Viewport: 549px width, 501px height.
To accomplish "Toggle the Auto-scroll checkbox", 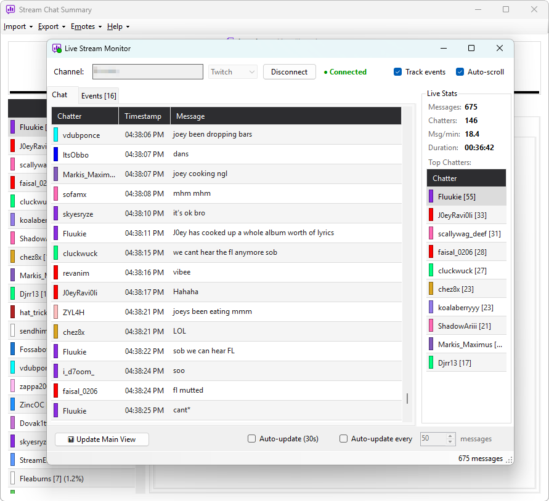I will 460,72.
